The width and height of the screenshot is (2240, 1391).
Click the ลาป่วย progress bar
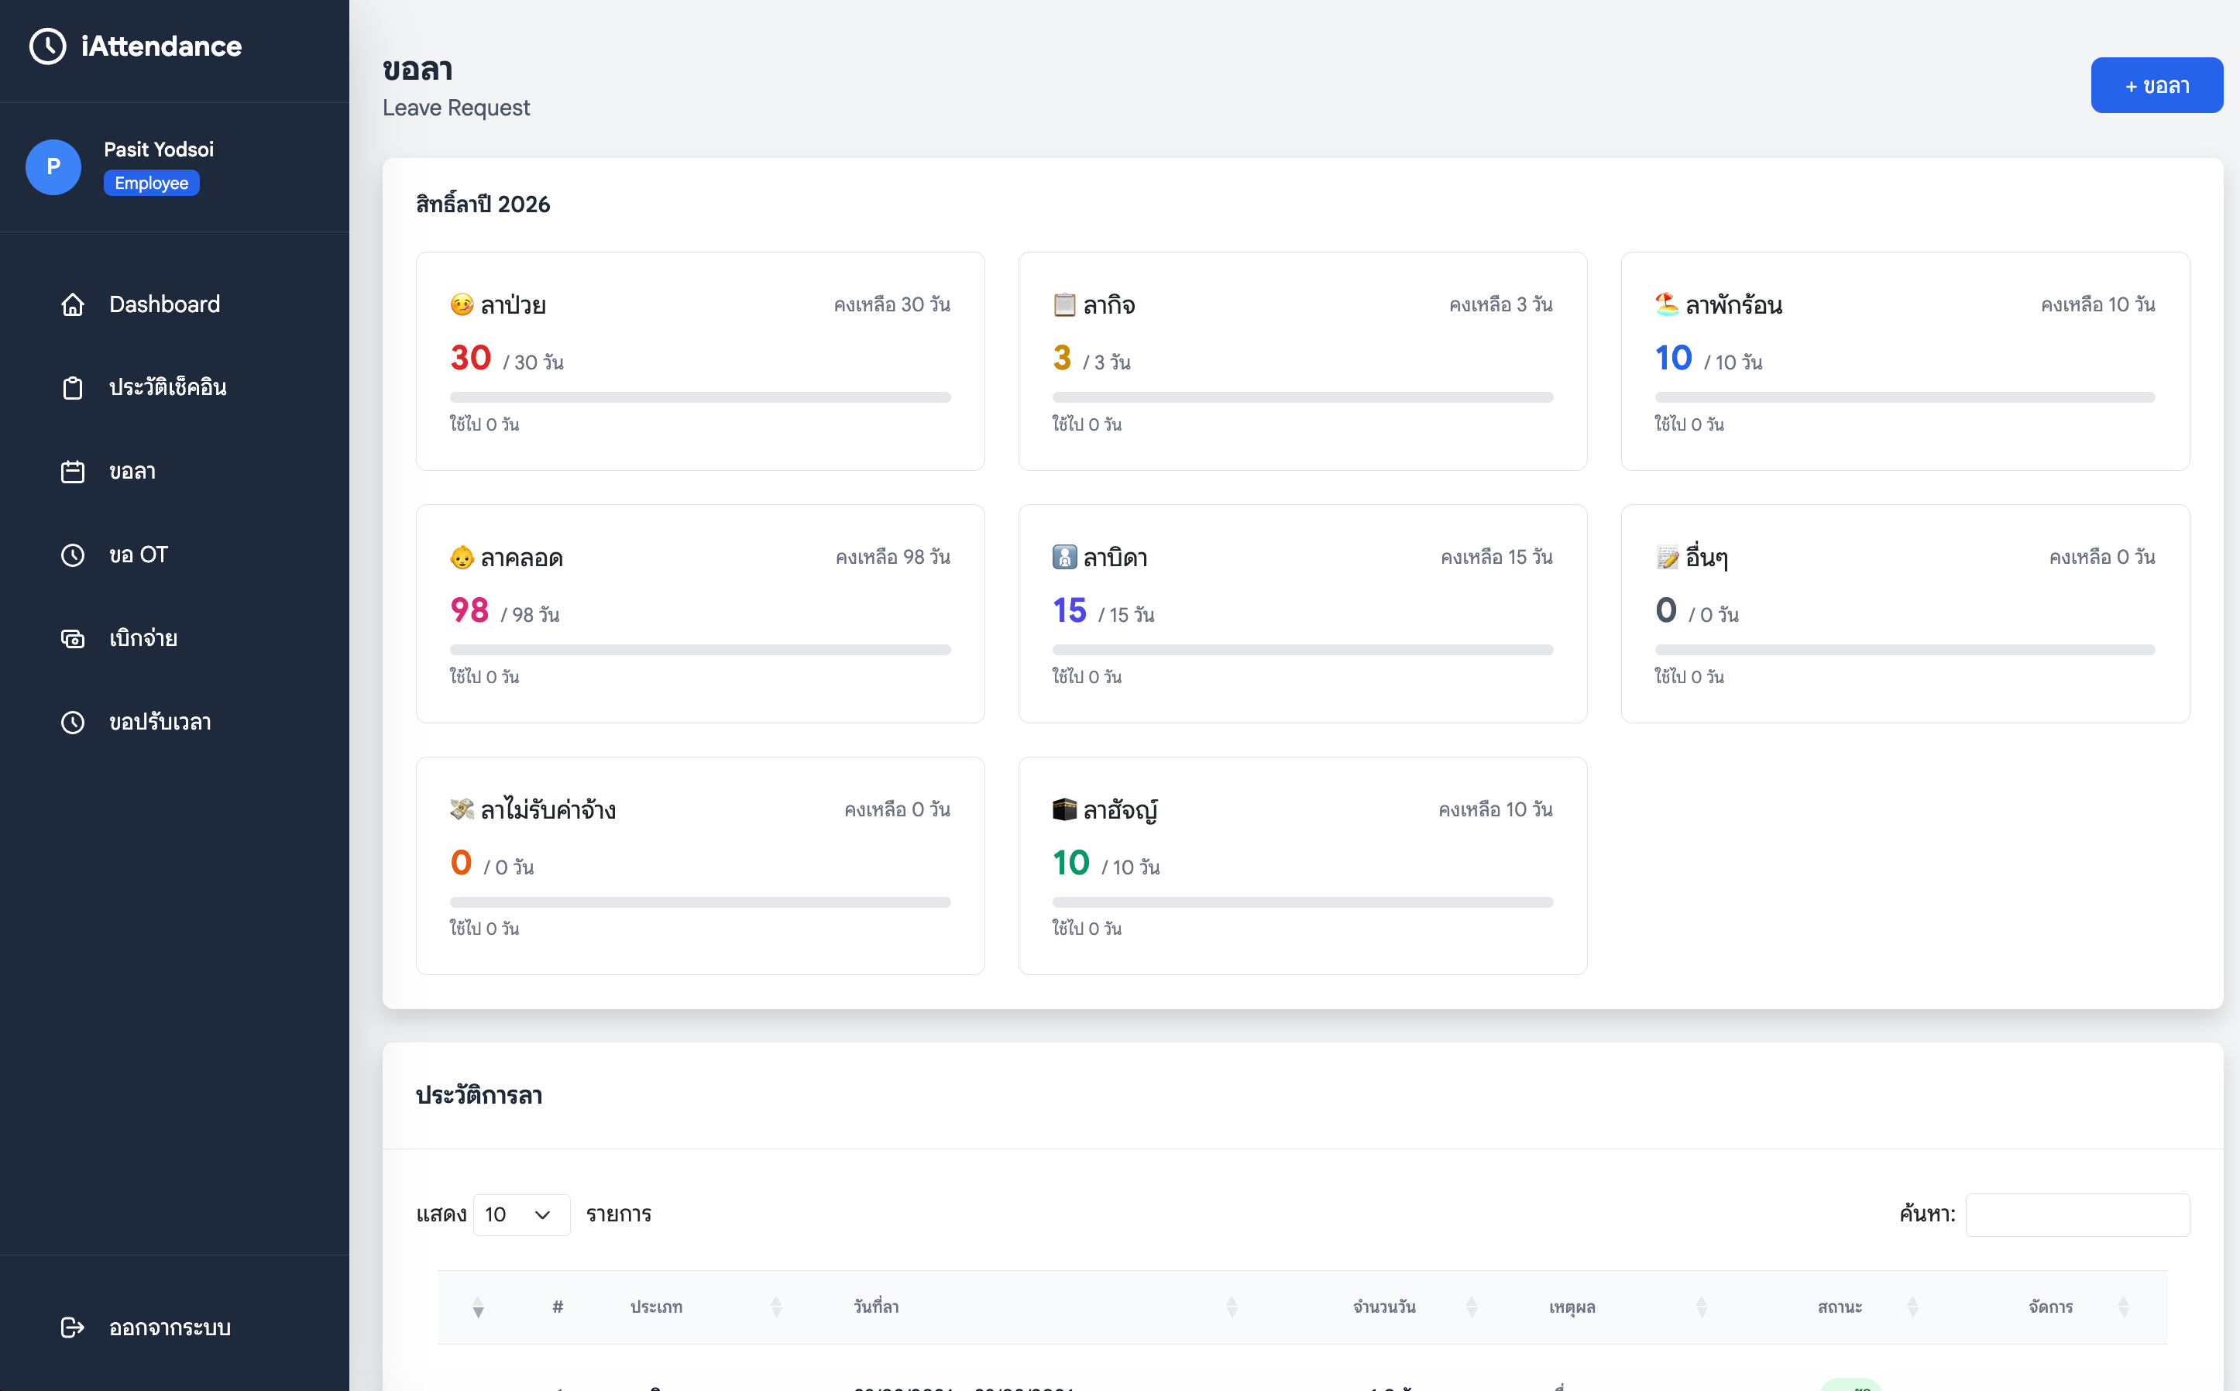pyautogui.click(x=699, y=397)
